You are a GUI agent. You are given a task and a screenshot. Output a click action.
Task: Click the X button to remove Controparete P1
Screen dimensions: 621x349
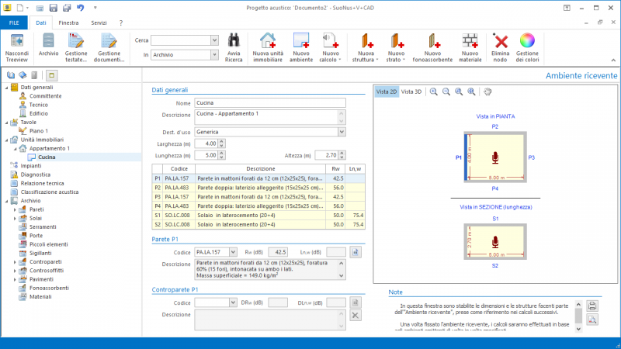(356, 316)
